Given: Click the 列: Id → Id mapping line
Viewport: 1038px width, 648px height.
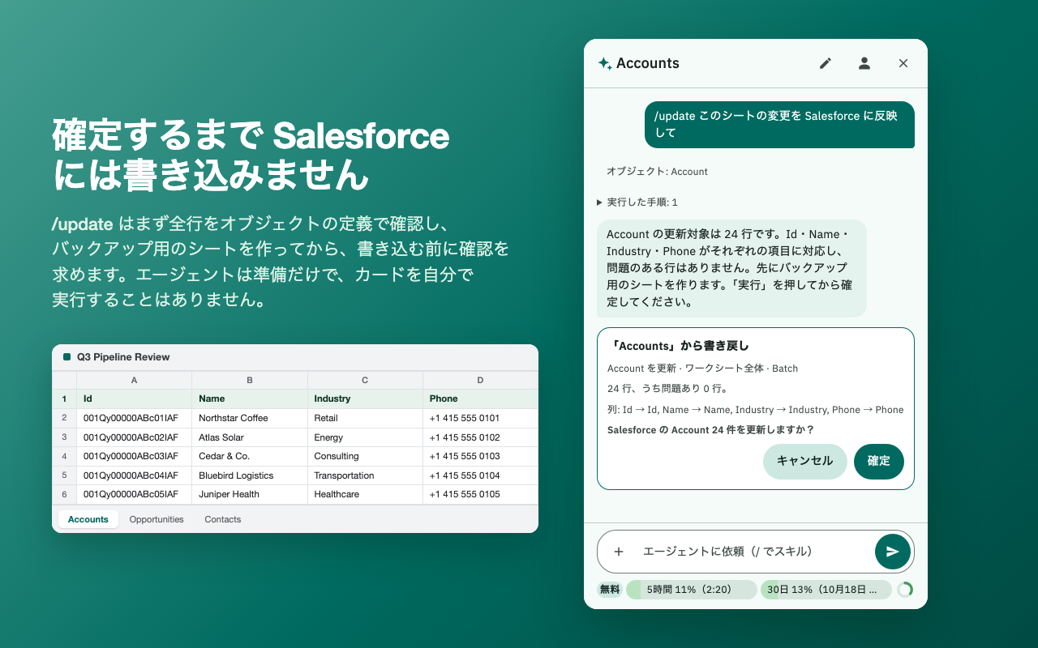Looking at the screenshot, I should [x=755, y=410].
